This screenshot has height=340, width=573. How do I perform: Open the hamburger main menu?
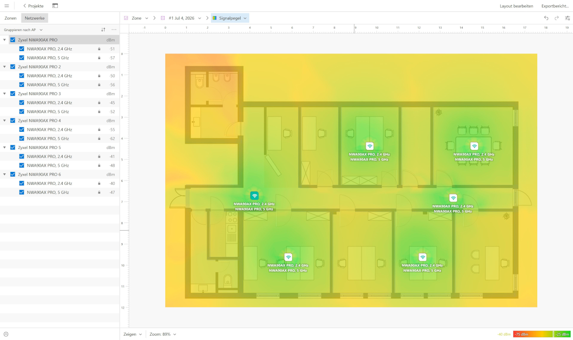(x=6, y=6)
